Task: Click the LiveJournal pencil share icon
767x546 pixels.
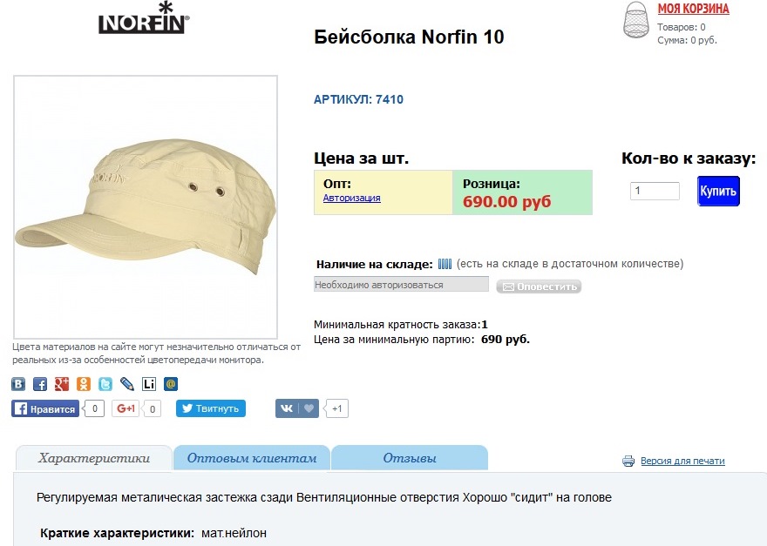Action: [x=127, y=384]
